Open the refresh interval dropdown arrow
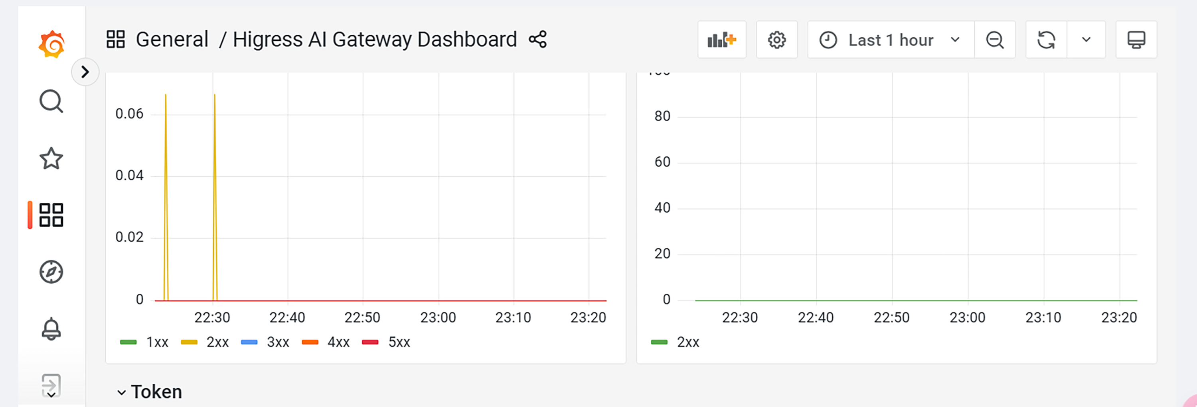 pos(1086,40)
